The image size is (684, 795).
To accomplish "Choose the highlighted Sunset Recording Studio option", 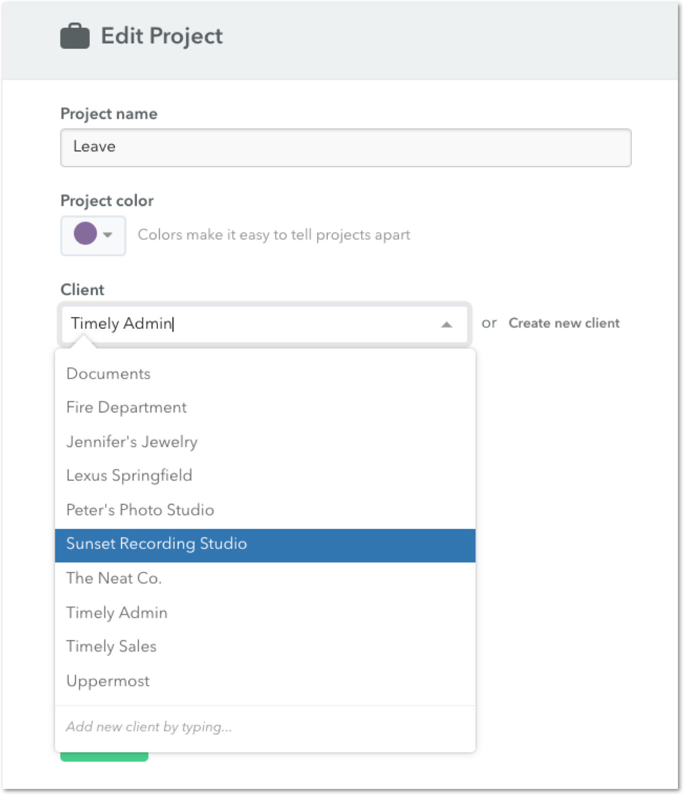I will 156,544.
